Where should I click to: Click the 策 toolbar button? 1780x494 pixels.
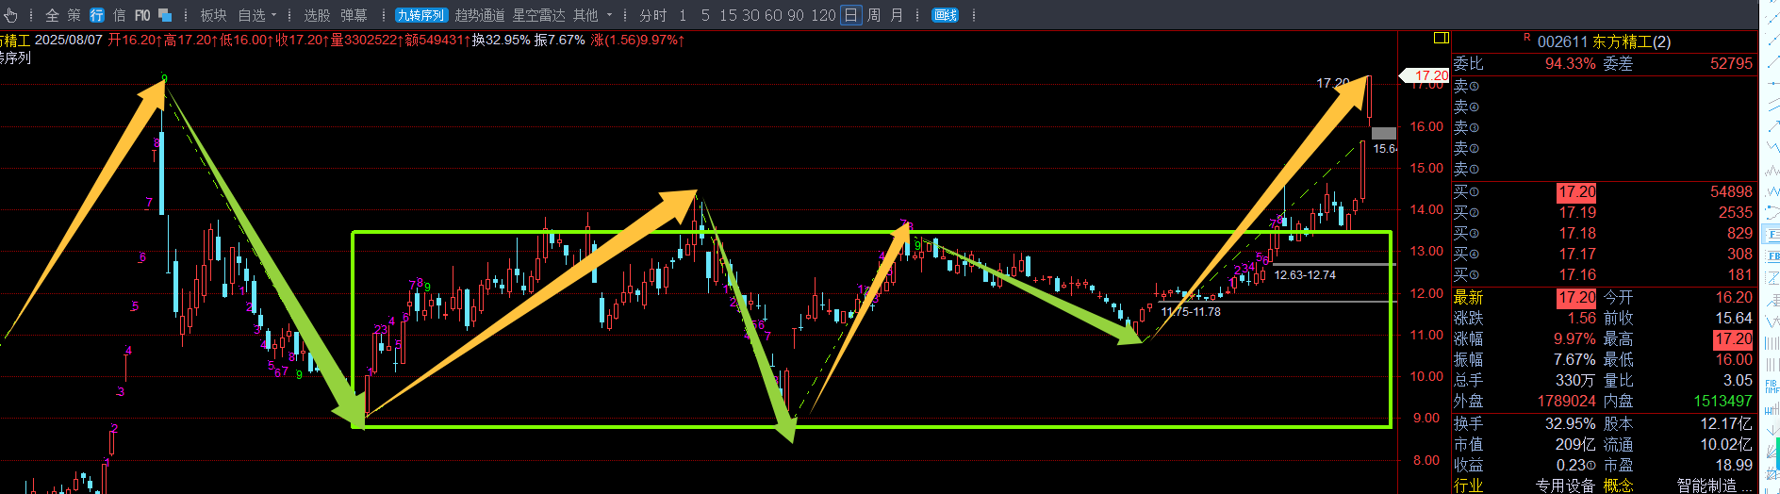click(74, 15)
